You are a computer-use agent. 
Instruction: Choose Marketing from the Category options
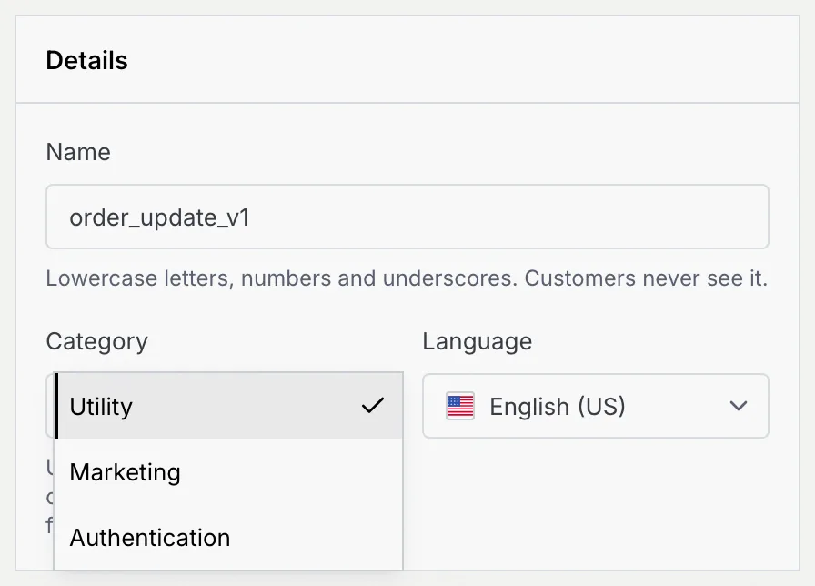pos(228,471)
